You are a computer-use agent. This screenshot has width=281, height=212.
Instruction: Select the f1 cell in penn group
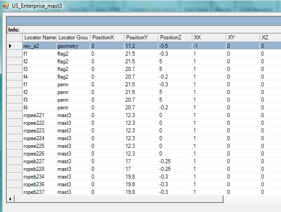39,85
